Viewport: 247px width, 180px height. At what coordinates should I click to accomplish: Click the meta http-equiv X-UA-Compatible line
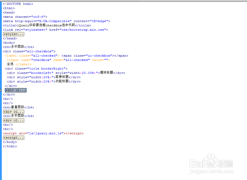pos(56,21)
